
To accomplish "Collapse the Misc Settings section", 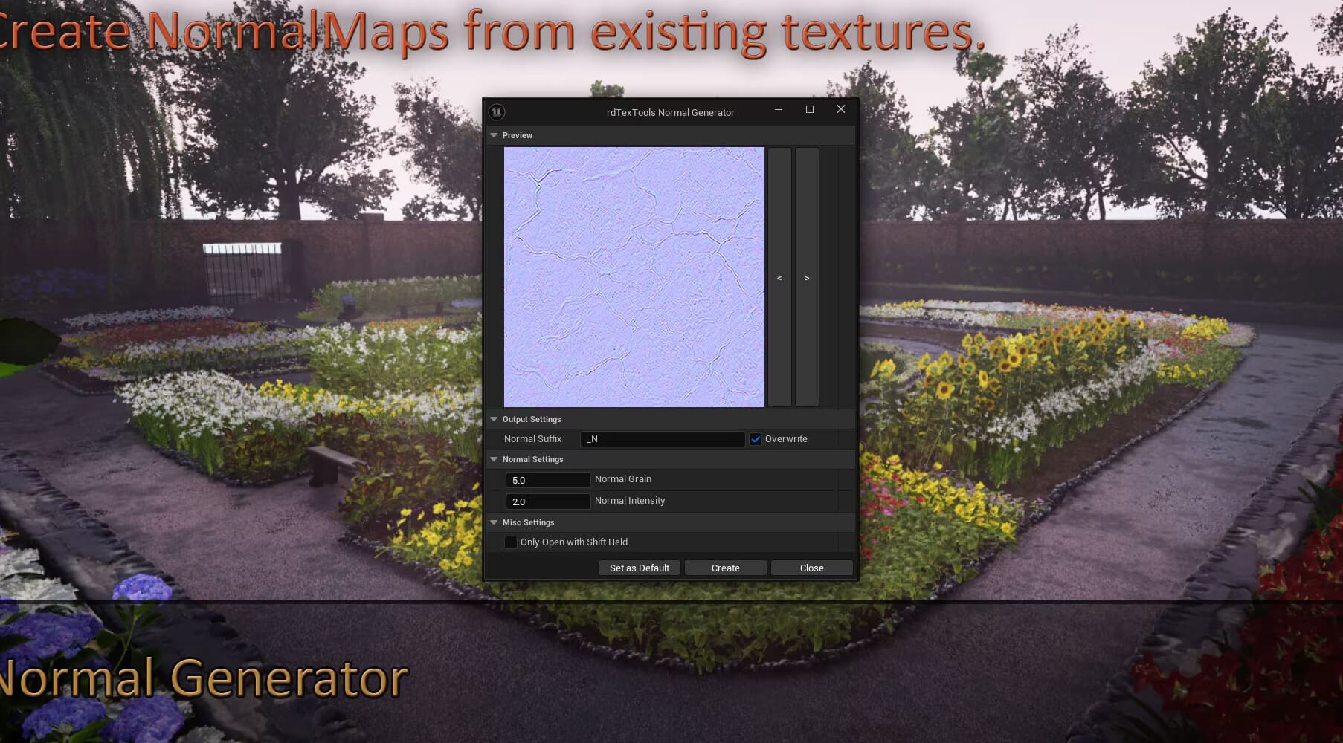I will pos(494,522).
